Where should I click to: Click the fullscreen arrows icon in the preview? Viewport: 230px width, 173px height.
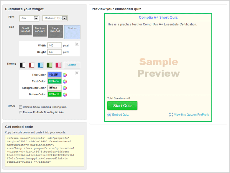pyautogui.click(x=171, y=115)
